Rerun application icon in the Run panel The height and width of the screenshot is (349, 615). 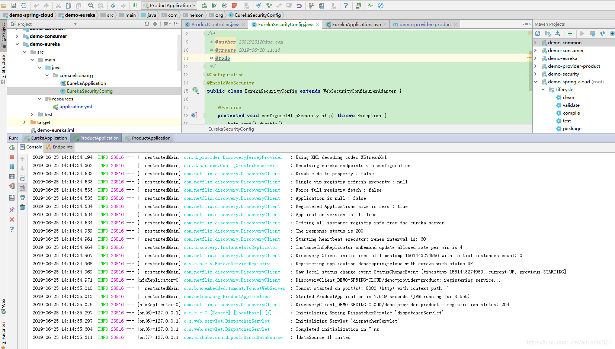[12, 147]
